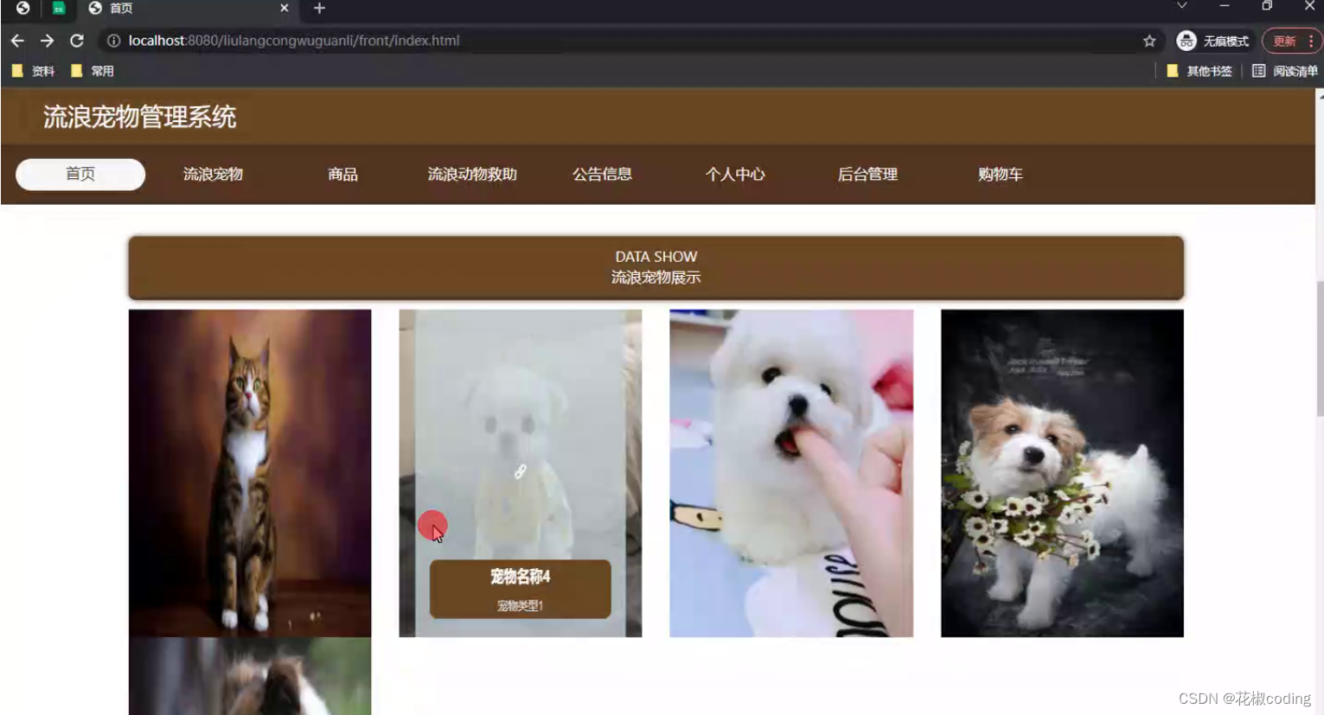Click the green pinned tab icon

(x=59, y=9)
